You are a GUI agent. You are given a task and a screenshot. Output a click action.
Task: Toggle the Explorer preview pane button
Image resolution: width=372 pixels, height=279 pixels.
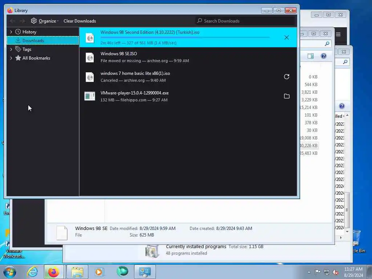tap(311, 56)
